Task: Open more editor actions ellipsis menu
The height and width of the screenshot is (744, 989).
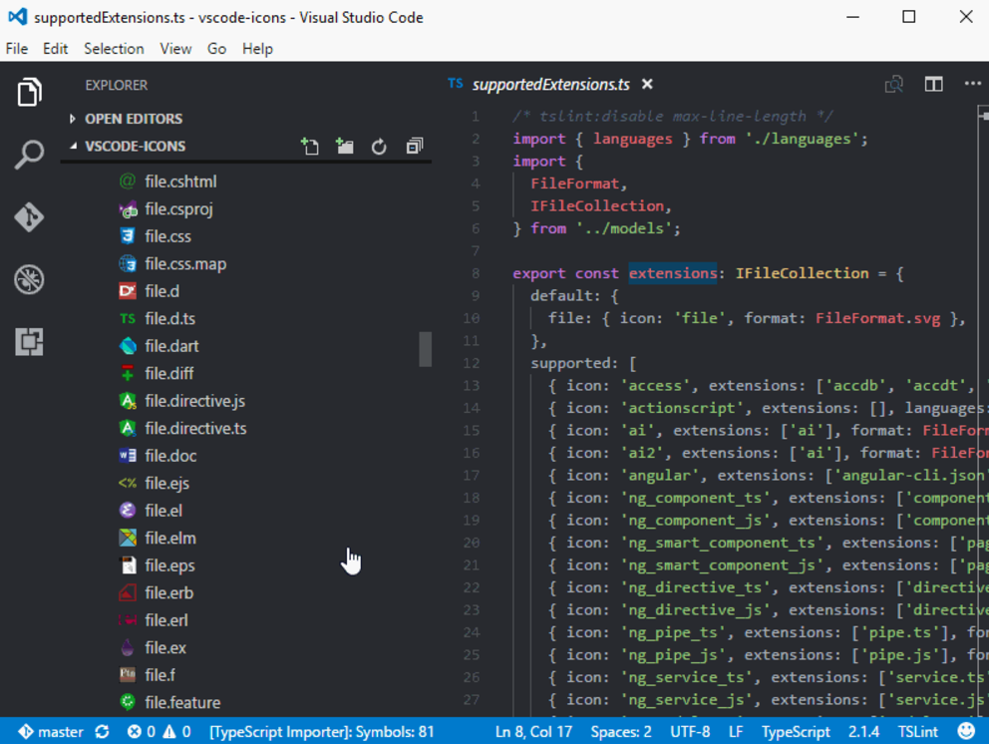Action: 972,85
